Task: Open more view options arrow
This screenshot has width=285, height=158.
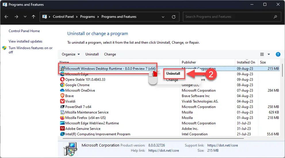Action: 269,54
